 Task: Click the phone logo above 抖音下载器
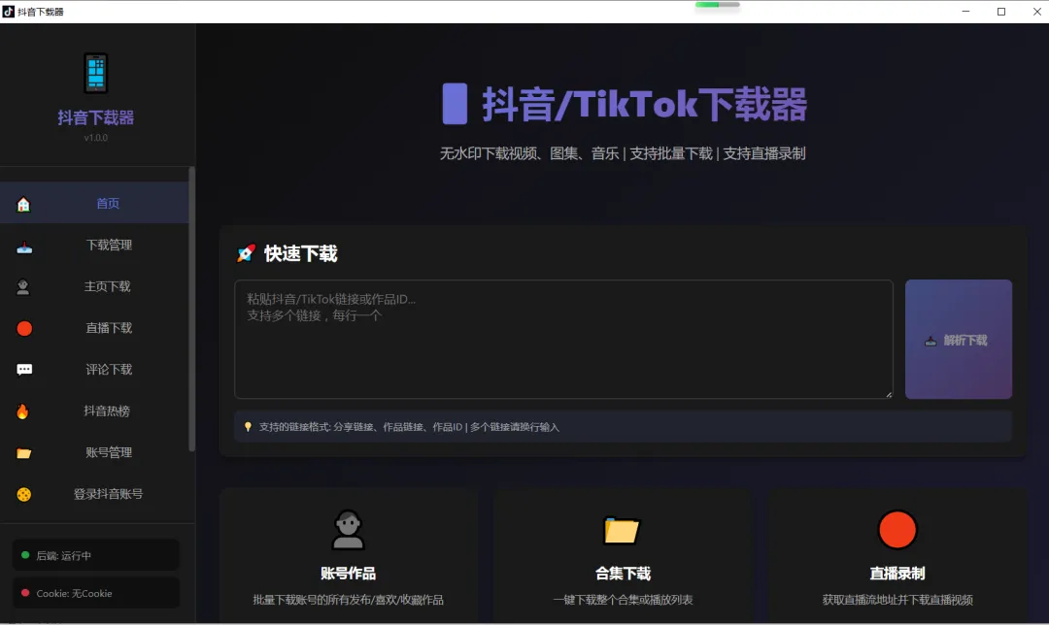(x=95, y=73)
